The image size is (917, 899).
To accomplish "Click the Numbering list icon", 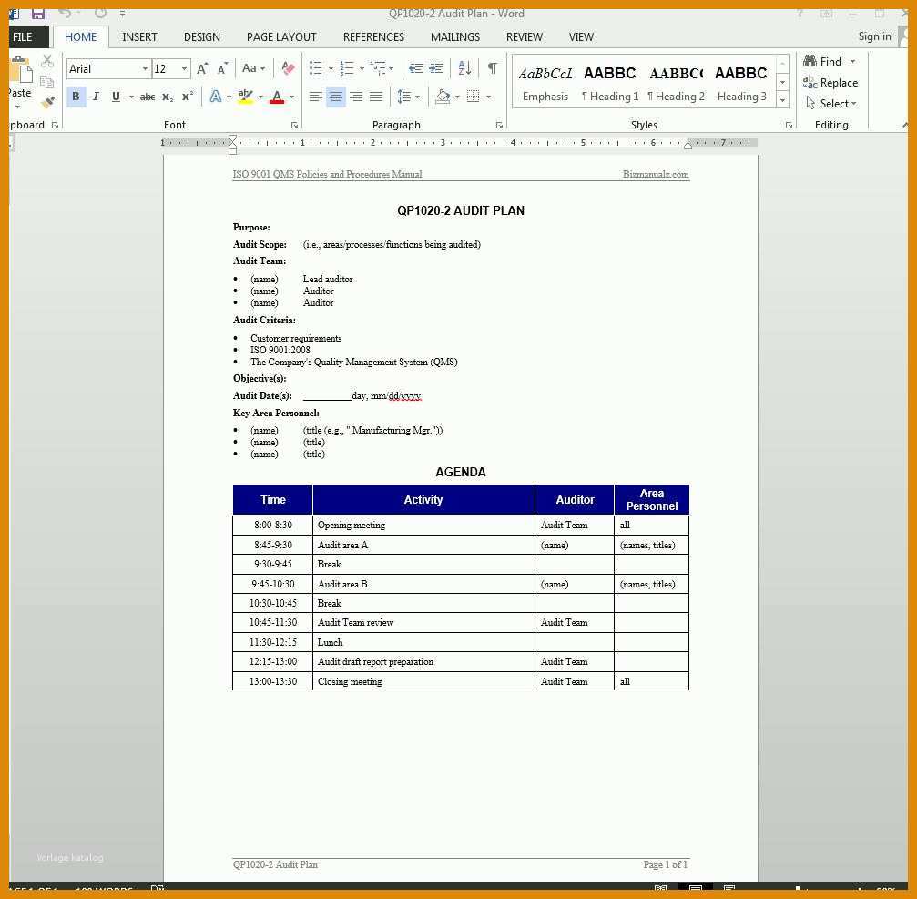I will click(347, 68).
